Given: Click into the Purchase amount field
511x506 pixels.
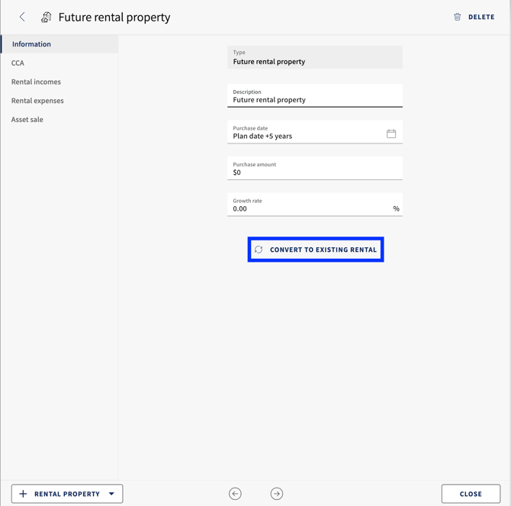Looking at the screenshot, I should (x=315, y=168).
